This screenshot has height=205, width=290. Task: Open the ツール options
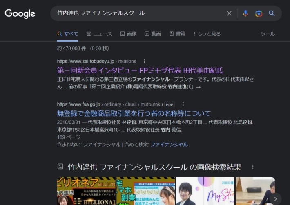click(x=268, y=34)
